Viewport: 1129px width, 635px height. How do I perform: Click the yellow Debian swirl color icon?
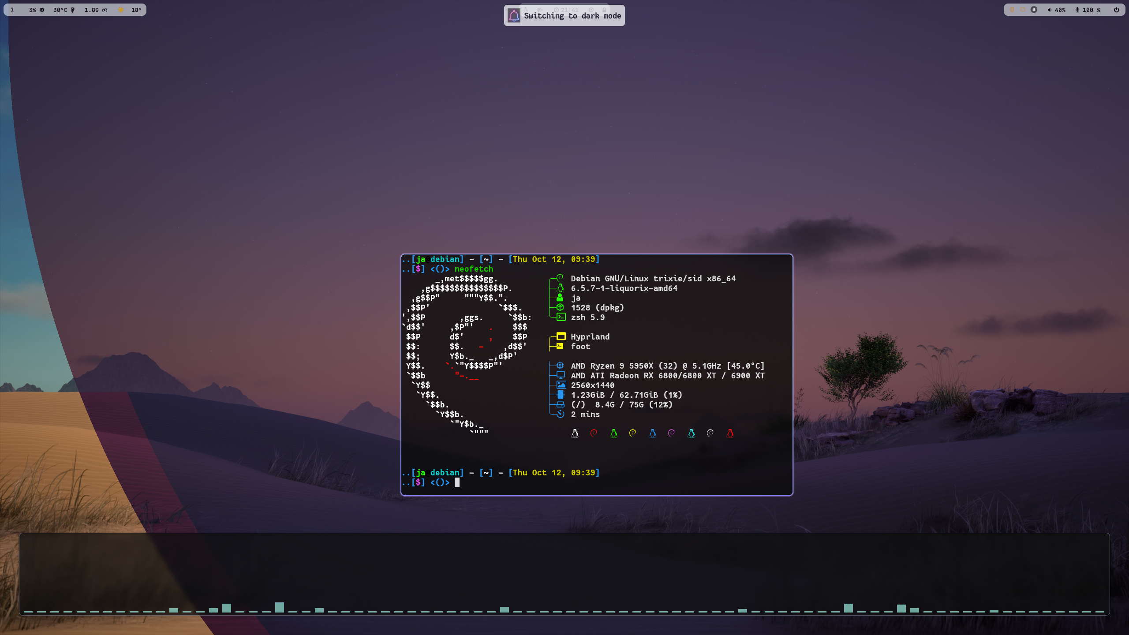click(632, 433)
